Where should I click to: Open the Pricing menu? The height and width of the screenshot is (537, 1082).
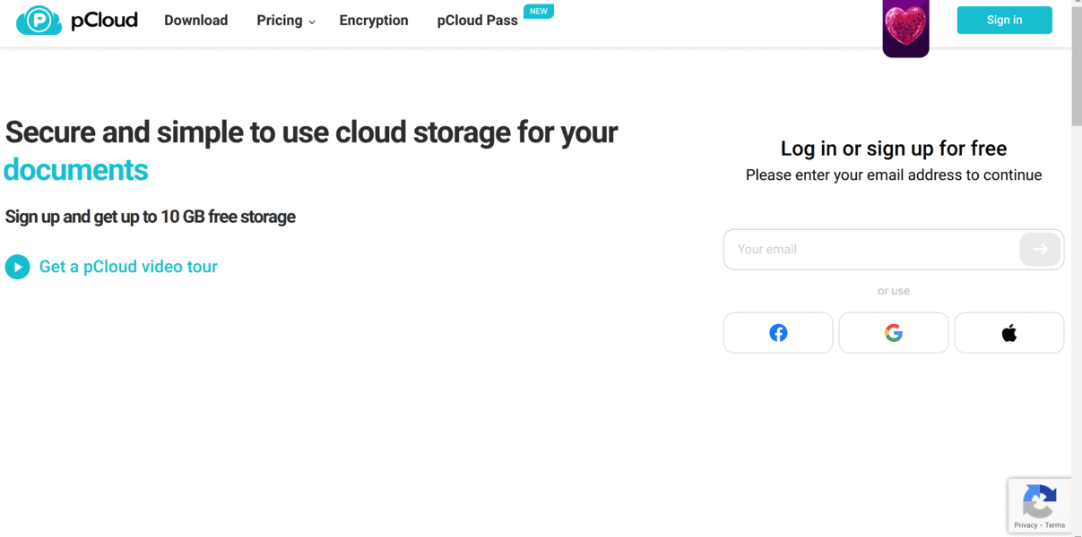point(279,21)
